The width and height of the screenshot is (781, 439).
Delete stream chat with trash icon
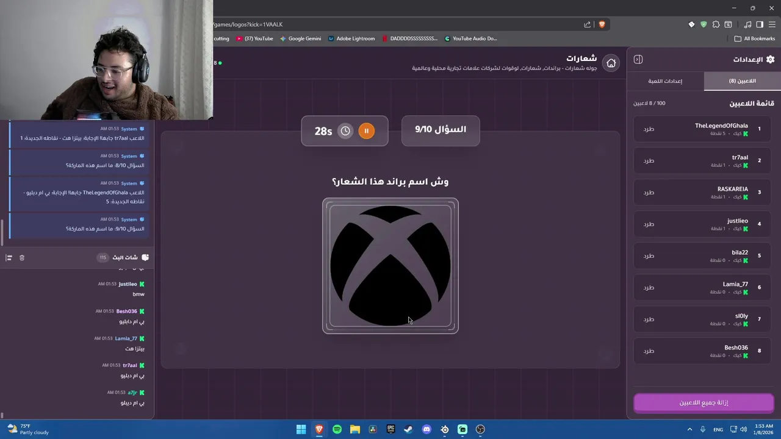(x=22, y=258)
